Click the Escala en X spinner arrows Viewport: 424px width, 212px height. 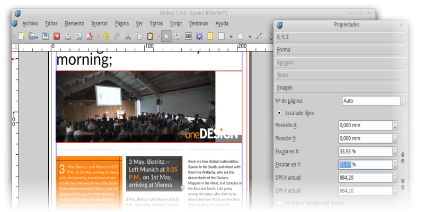395,152
